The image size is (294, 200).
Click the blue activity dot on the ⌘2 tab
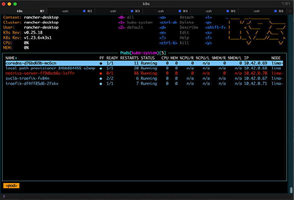(84, 11)
